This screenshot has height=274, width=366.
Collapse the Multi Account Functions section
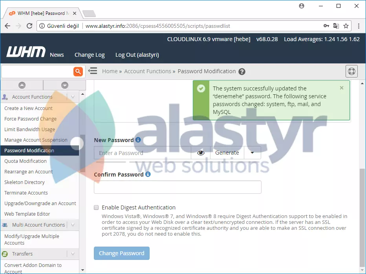click(x=73, y=225)
